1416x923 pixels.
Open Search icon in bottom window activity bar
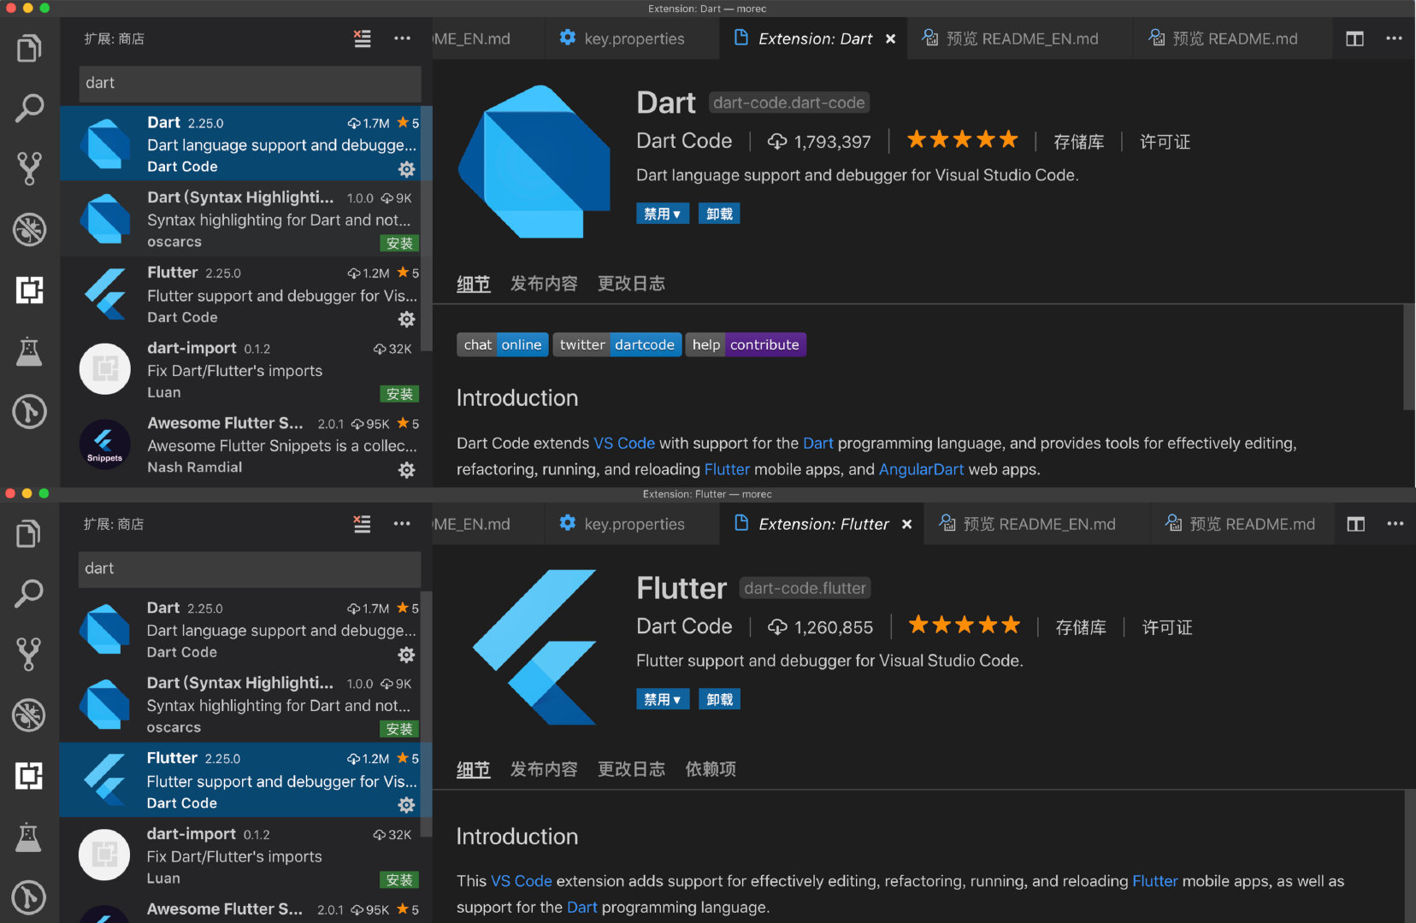coord(29,593)
